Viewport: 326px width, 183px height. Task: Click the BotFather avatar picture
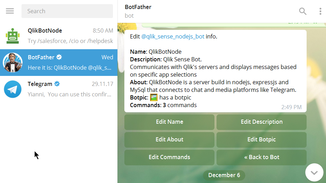point(13,62)
